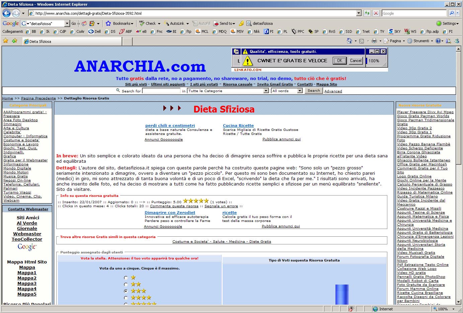Click Segnala un errore link

click(221, 206)
